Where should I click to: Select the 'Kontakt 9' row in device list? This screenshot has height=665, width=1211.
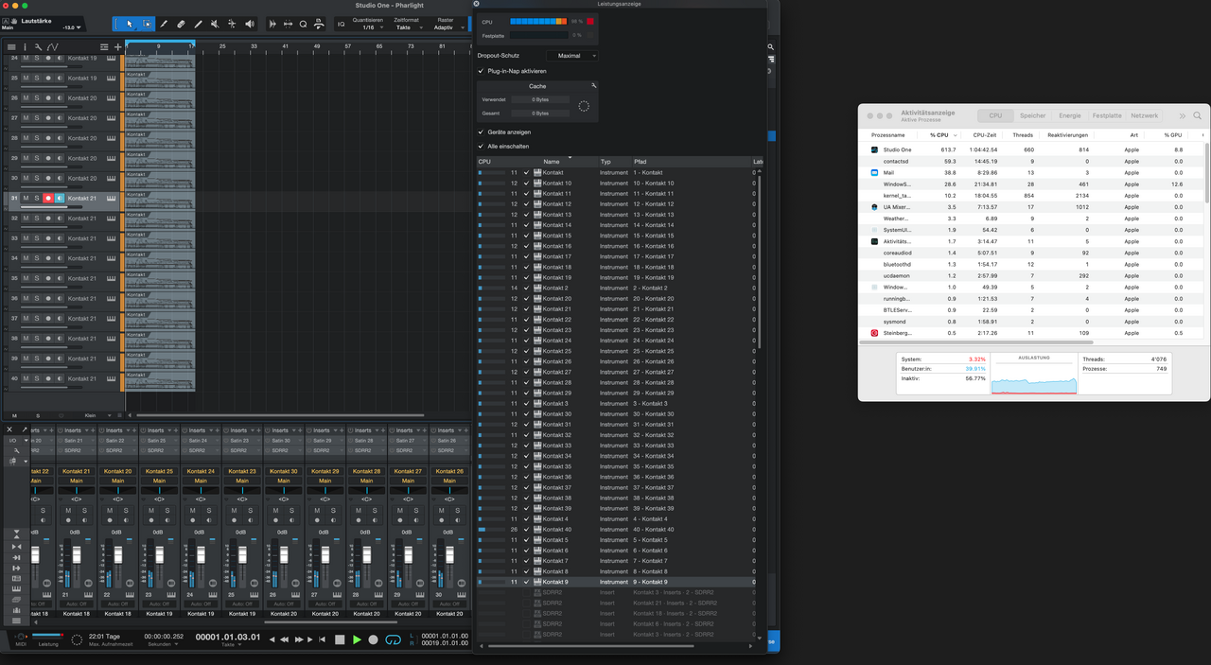click(617, 582)
